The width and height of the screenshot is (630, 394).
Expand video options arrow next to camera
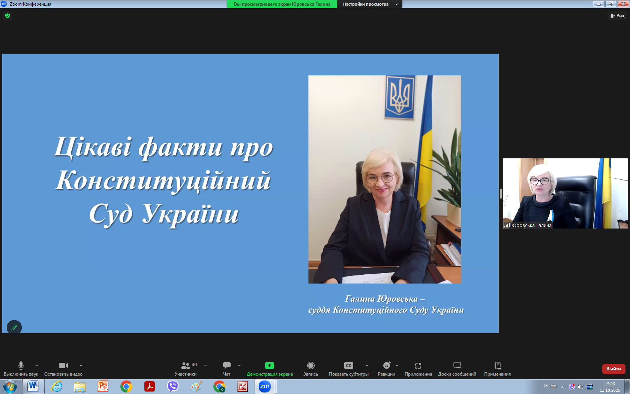(81, 365)
